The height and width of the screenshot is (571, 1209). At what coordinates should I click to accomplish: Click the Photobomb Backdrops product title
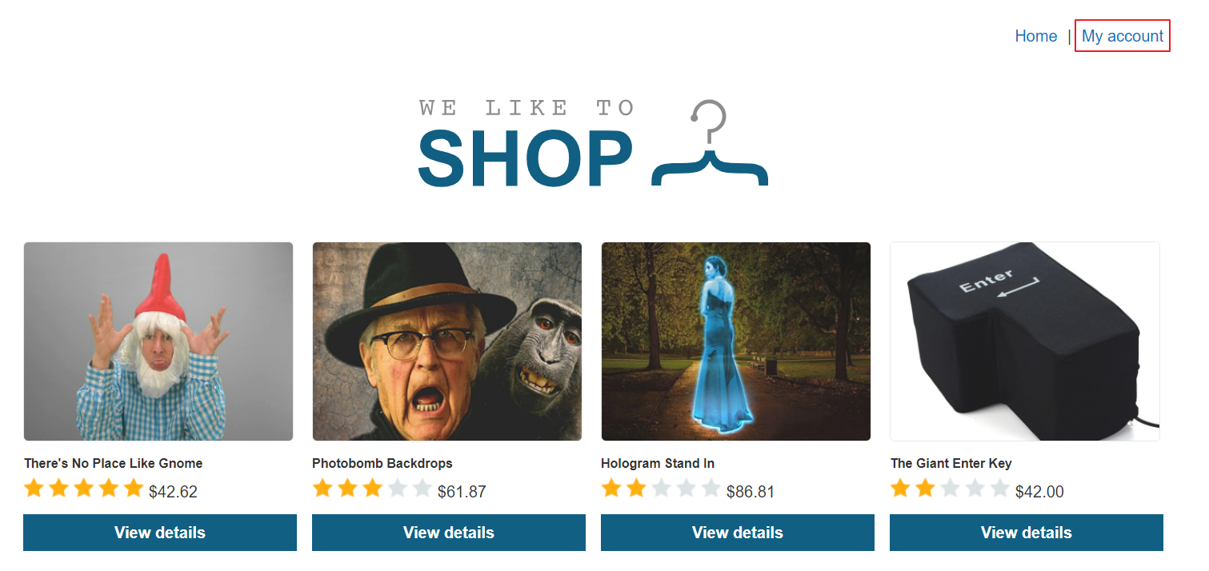point(382,463)
